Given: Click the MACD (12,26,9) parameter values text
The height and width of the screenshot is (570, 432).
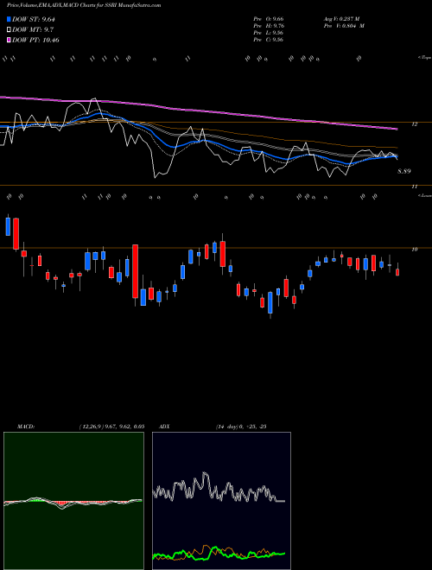Looking at the screenshot, I should tap(111, 427).
